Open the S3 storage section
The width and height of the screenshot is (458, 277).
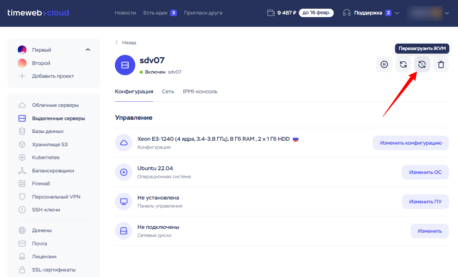coord(50,145)
